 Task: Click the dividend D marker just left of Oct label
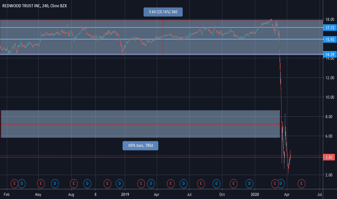tap(217, 183)
